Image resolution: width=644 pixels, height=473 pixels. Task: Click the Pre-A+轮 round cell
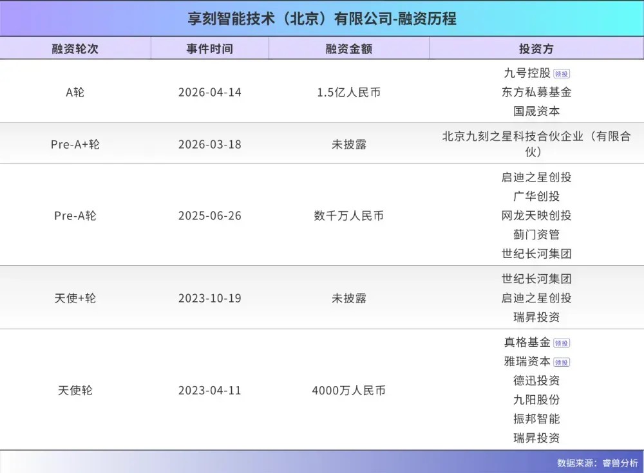[75, 144]
